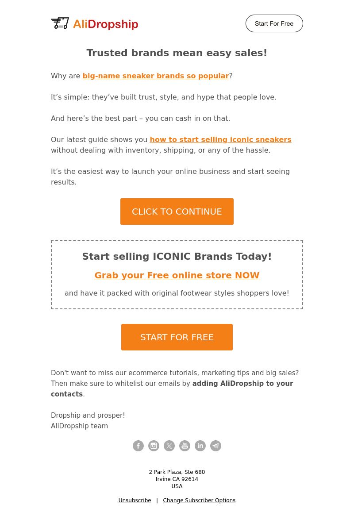Click adding AliDropship to your contacts text
The height and width of the screenshot is (527, 354).
pos(172,389)
